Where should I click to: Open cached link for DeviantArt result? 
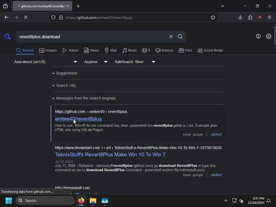point(216,175)
